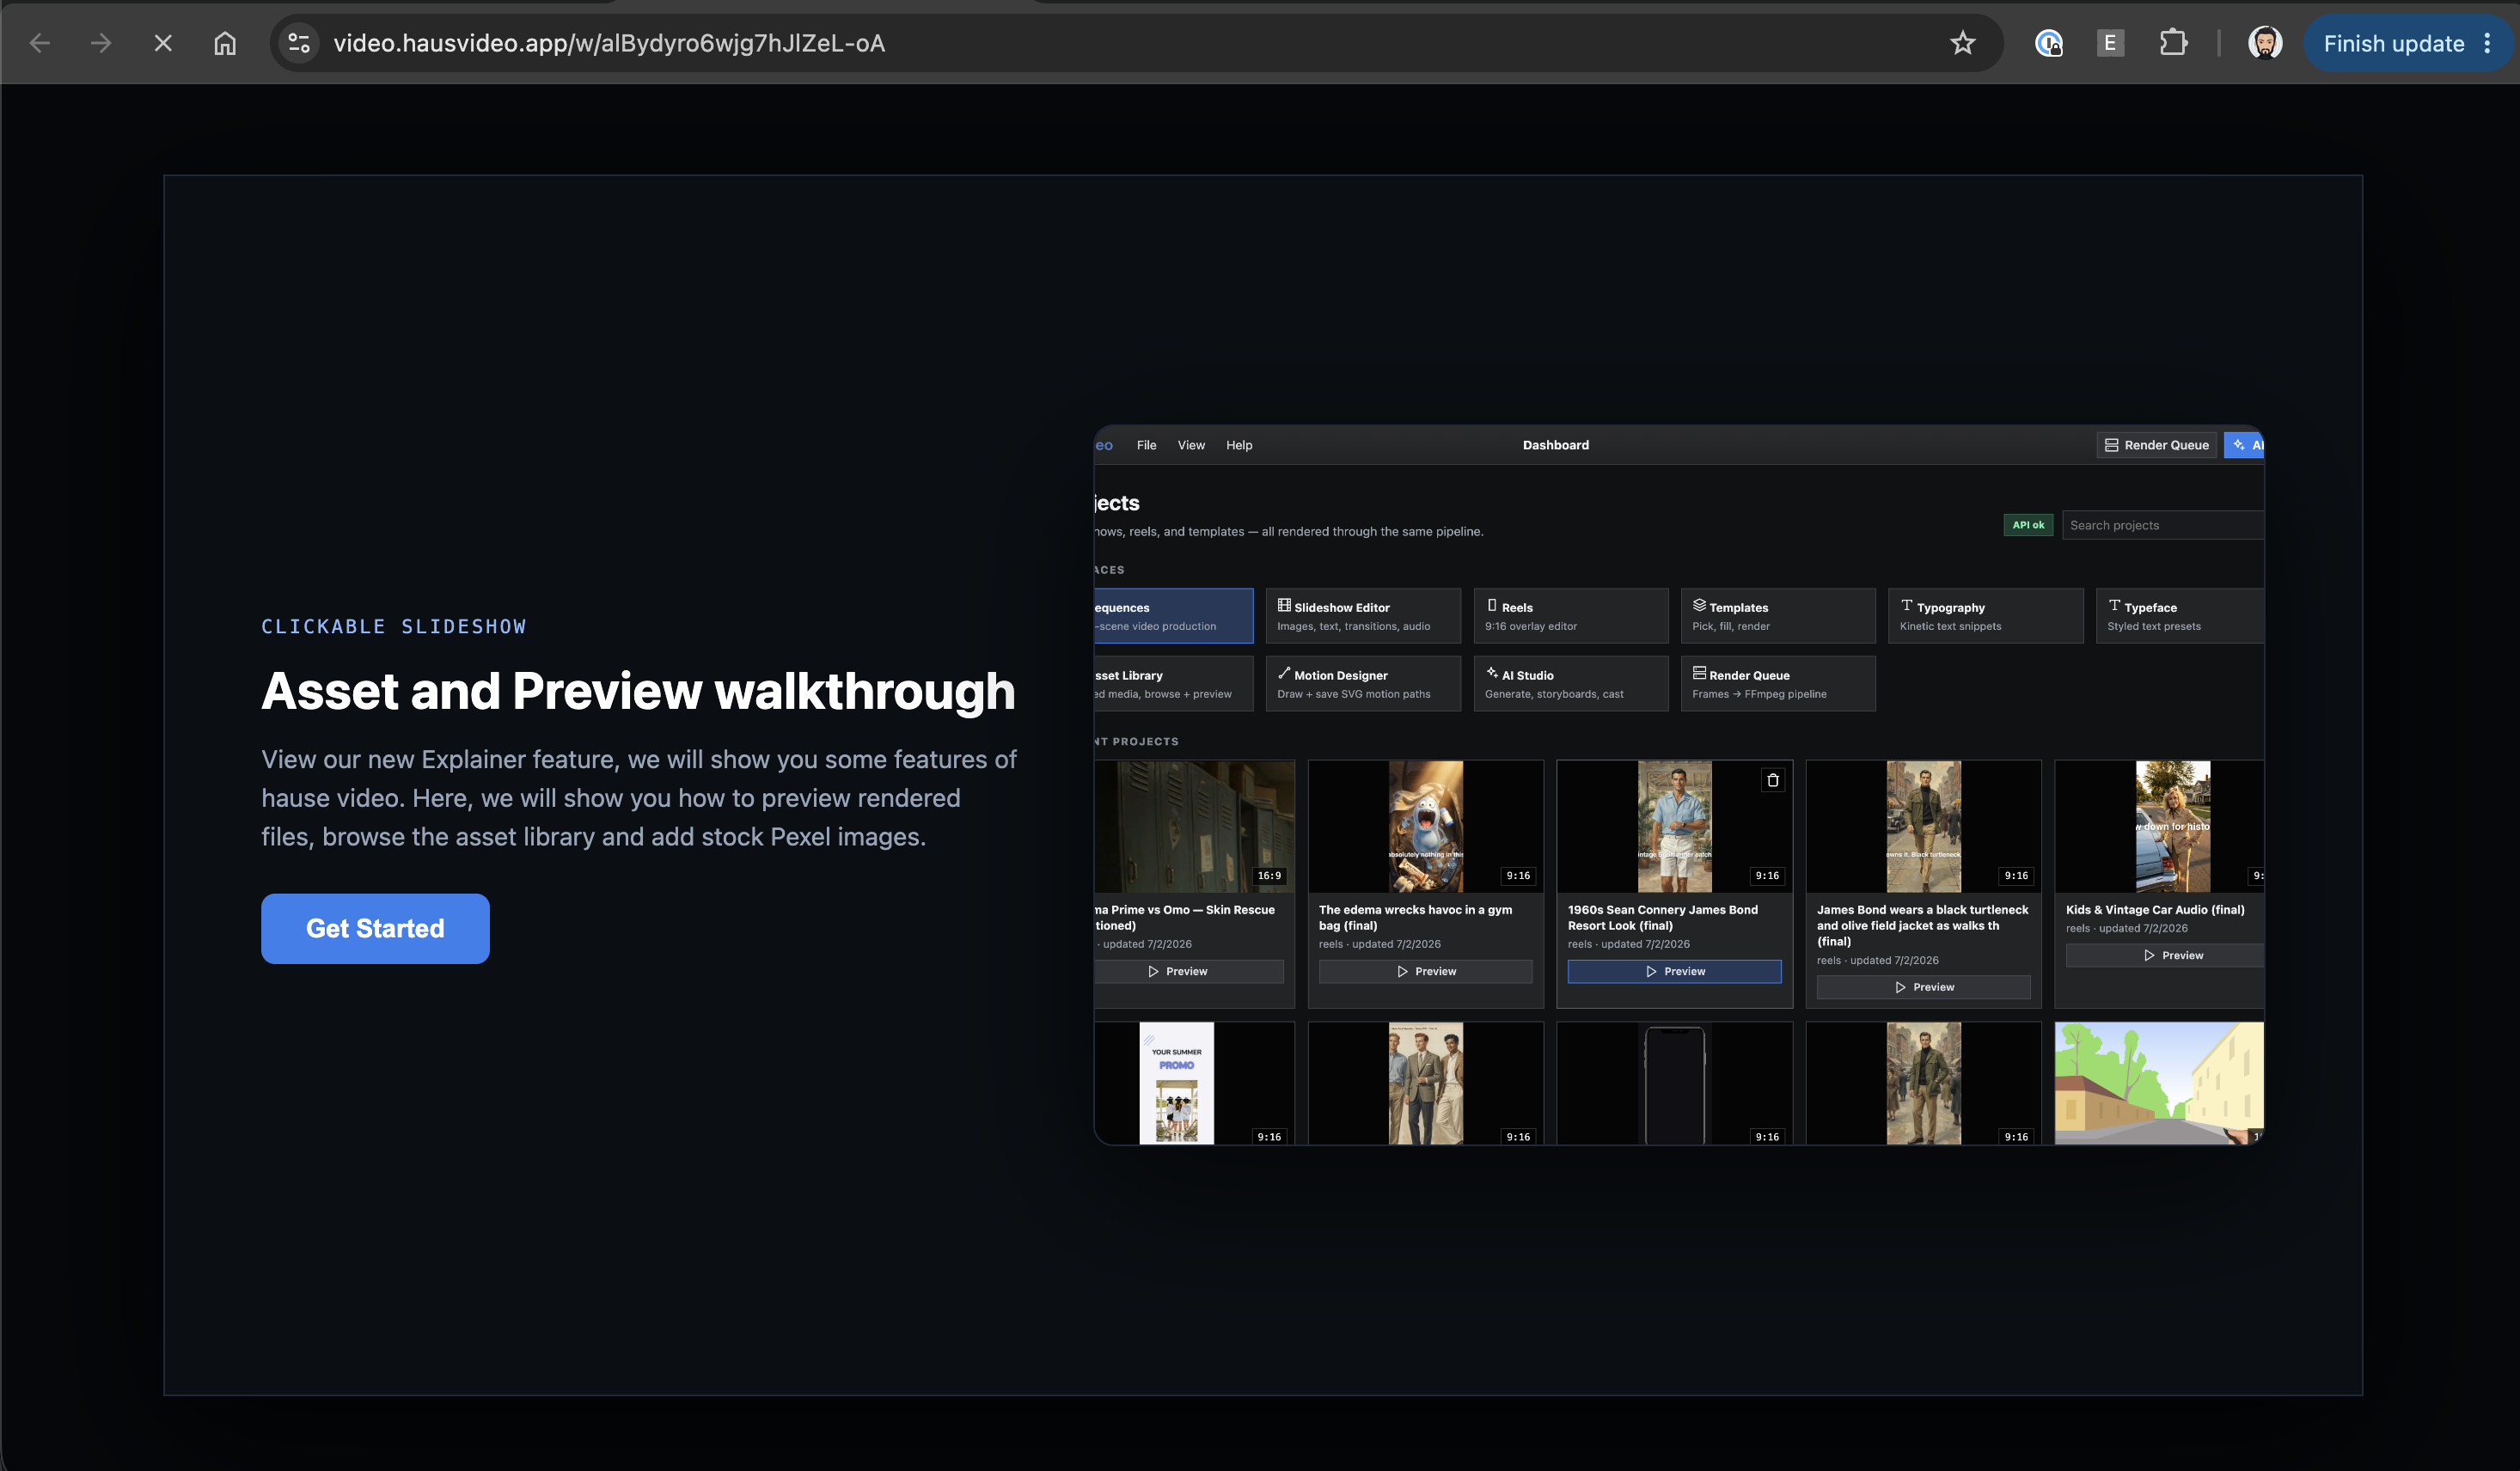This screenshot has width=2520, height=1471.
Task: Open the blue monster edema thumbnail
Action: [1425, 826]
